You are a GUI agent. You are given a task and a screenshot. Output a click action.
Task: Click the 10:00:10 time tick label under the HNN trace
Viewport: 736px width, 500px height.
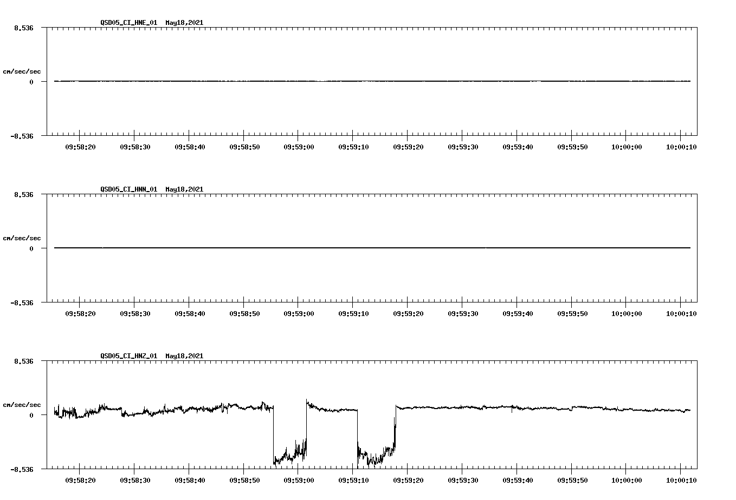pos(680,312)
